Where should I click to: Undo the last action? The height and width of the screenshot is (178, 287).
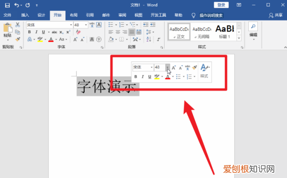(17, 5)
